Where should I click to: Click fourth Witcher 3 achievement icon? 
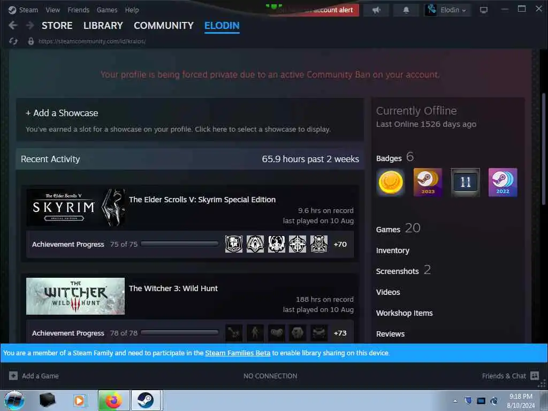(x=298, y=333)
